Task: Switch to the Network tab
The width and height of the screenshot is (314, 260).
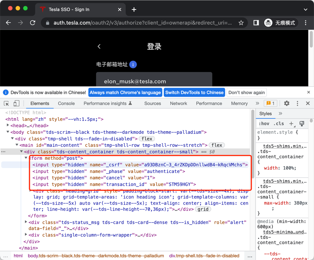Action: pyautogui.click(x=179, y=103)
